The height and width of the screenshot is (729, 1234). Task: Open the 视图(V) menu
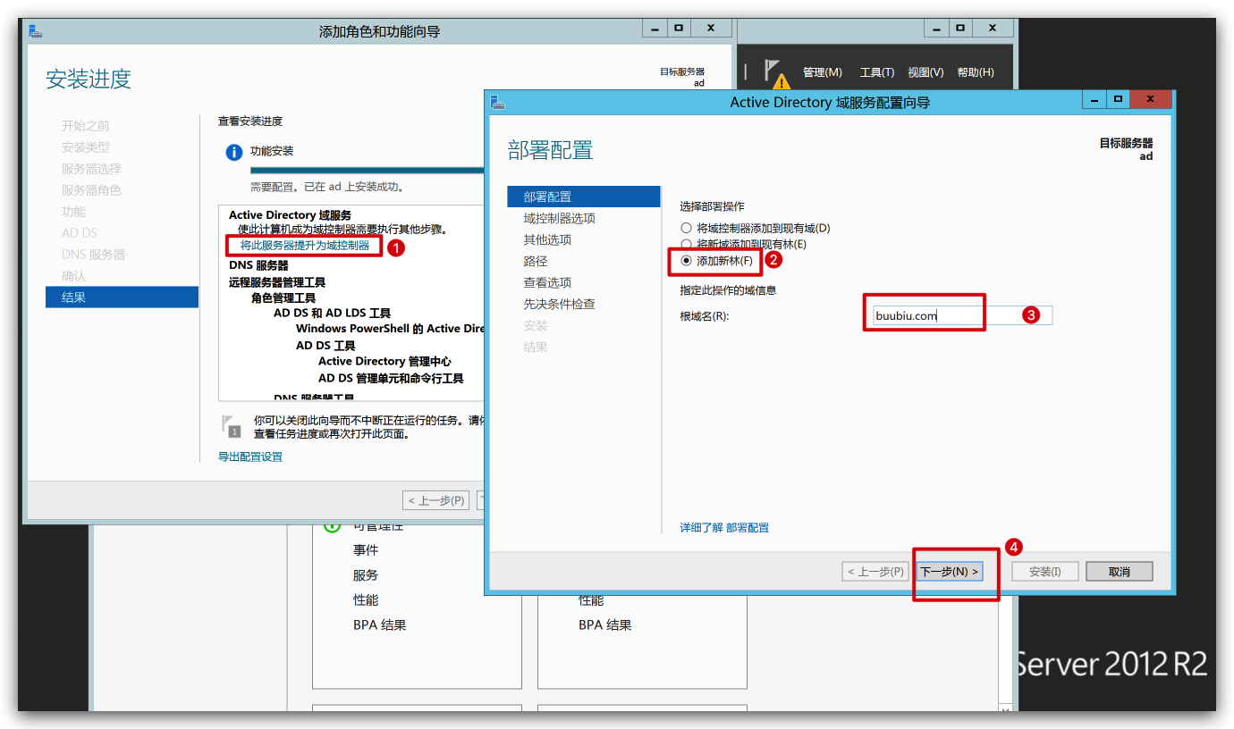[x=925, y=72]
